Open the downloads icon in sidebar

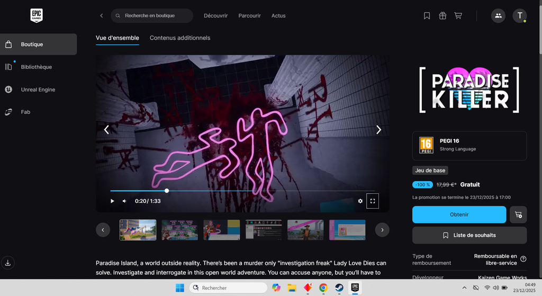point(8,262)
